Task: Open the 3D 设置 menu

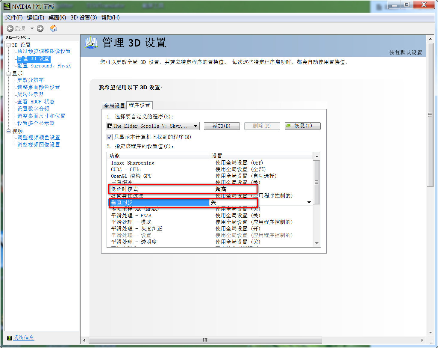Action: point(84,18)
